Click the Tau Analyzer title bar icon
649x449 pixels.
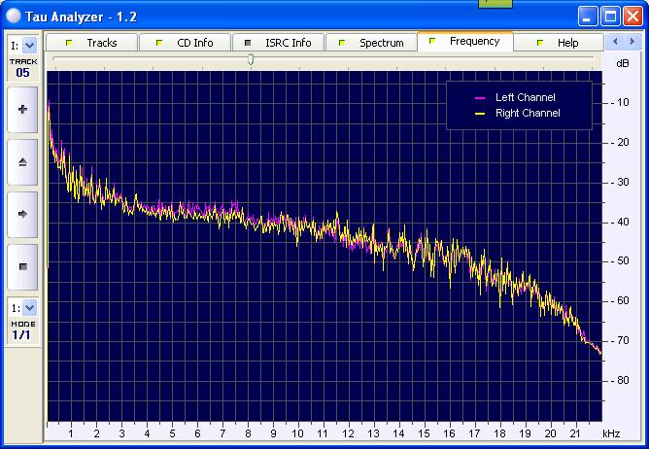pos(13,16)
